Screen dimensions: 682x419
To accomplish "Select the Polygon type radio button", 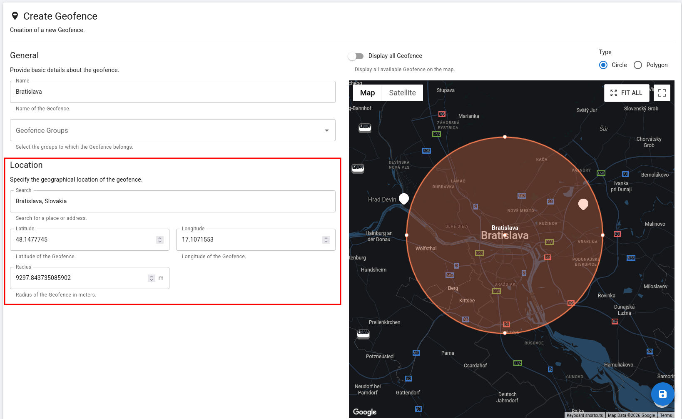I will coord(637,65).
